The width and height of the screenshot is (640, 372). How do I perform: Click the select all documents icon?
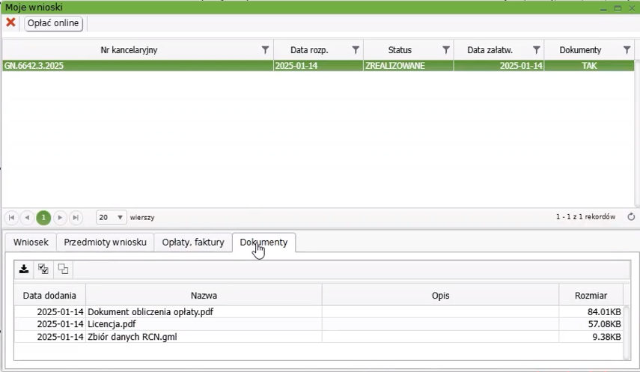click(x=43, y=269)
